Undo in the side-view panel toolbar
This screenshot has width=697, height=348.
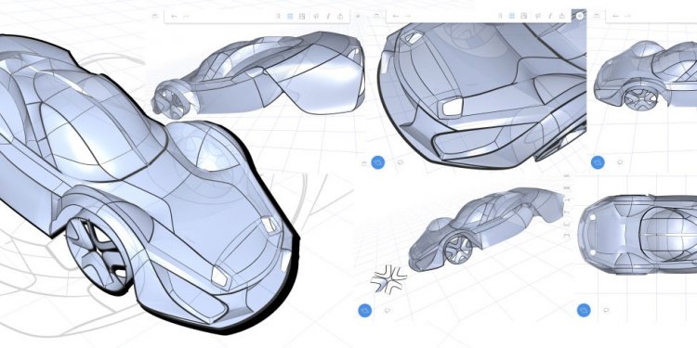click(615, 16)
